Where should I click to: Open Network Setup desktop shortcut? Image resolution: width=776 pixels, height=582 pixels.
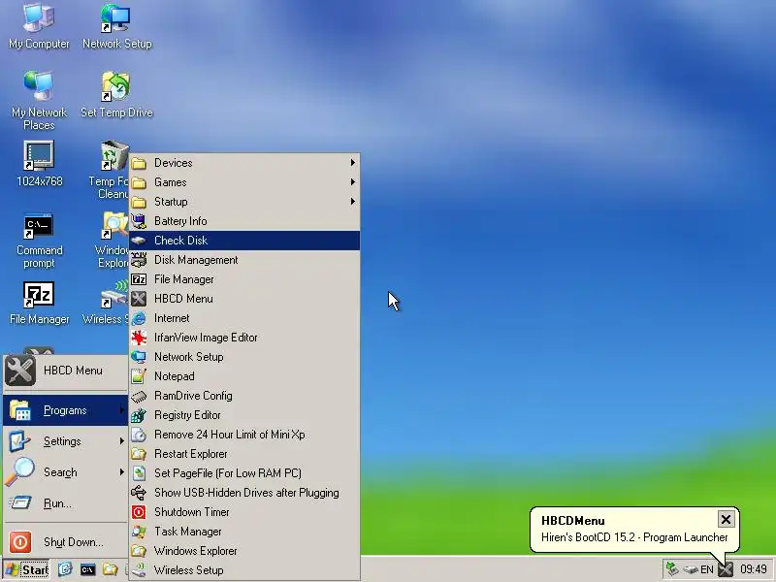click(116, 26)
